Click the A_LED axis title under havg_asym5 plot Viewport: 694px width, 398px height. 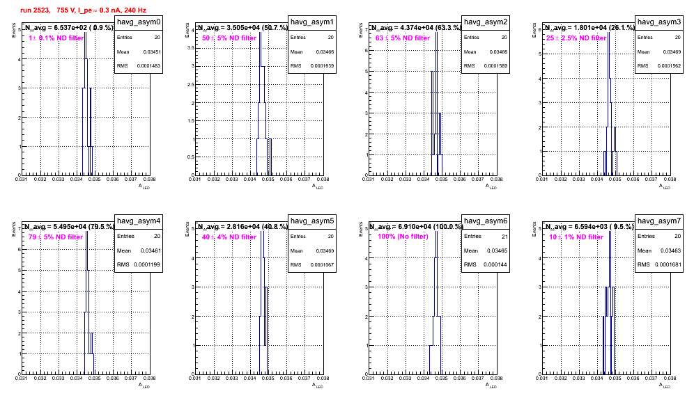point(318,385)
